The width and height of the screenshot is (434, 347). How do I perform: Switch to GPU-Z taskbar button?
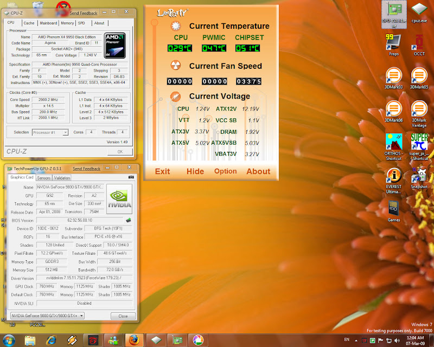coord(177,340)
